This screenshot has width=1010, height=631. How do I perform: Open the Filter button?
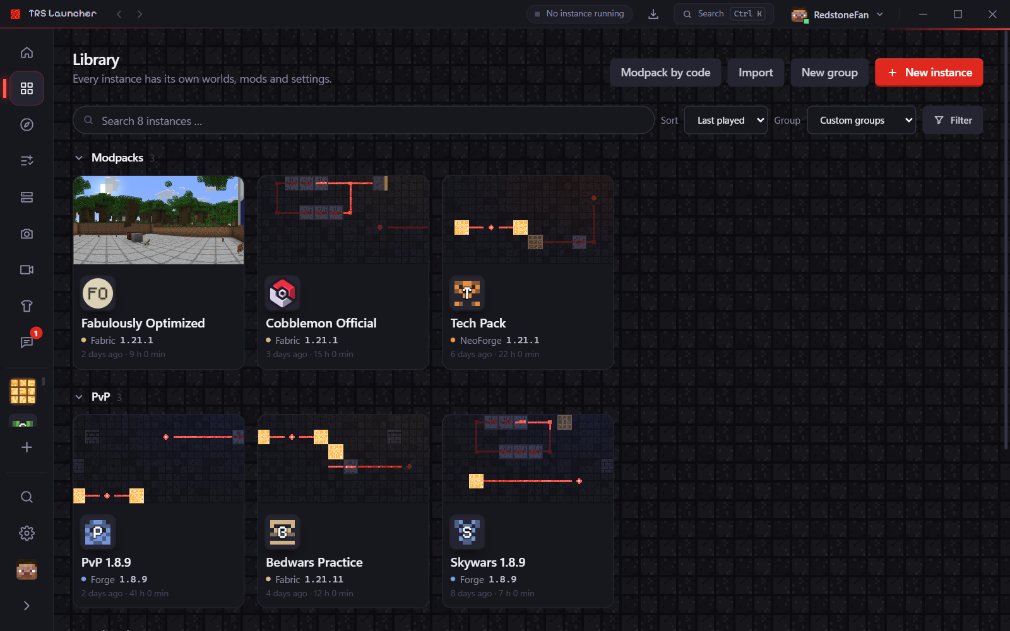(x=953, y=121)
